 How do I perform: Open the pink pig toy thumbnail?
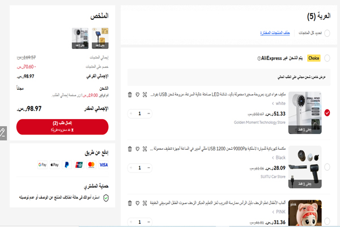[x=305, y=213]
